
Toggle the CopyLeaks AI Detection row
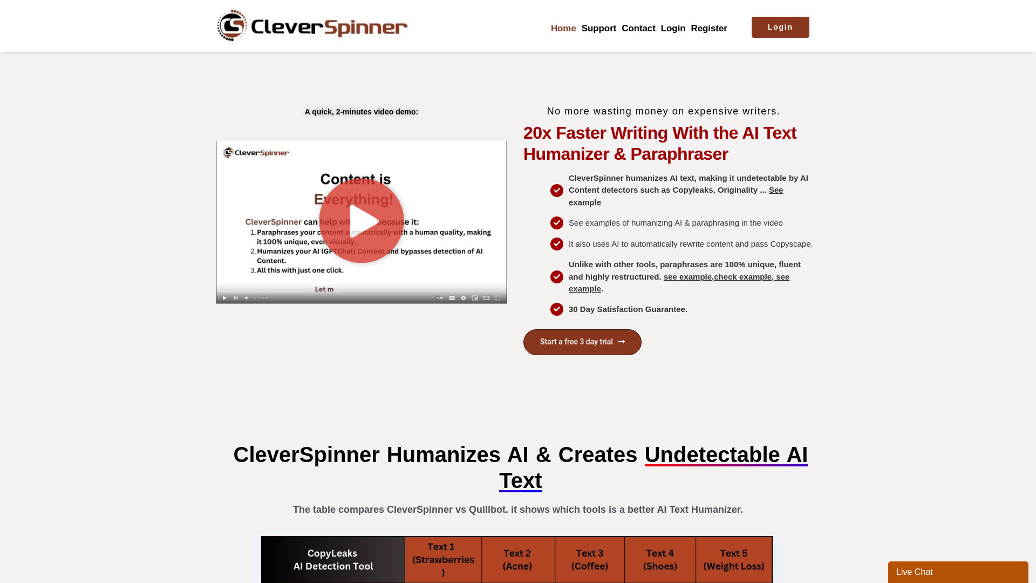tap(333, 559)
